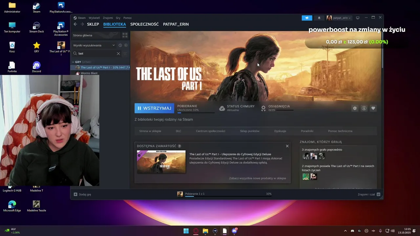Open the patpat_erin account dropdown
420x236 pixels.
point(339,18)
